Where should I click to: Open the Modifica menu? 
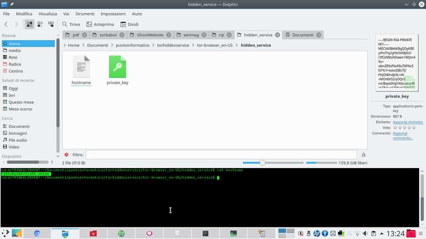(x=24, y=14)
